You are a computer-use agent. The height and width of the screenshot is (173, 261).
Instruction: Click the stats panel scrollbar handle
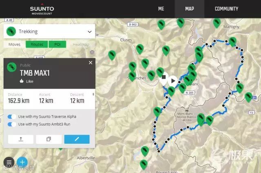[x=93, y=94]
